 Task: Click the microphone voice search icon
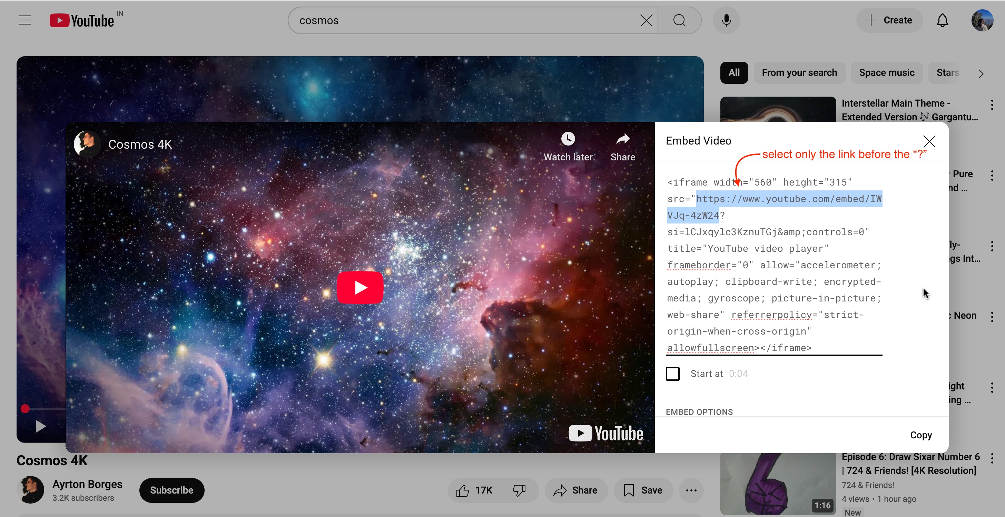pyautogui.click(x=726, y=20)
